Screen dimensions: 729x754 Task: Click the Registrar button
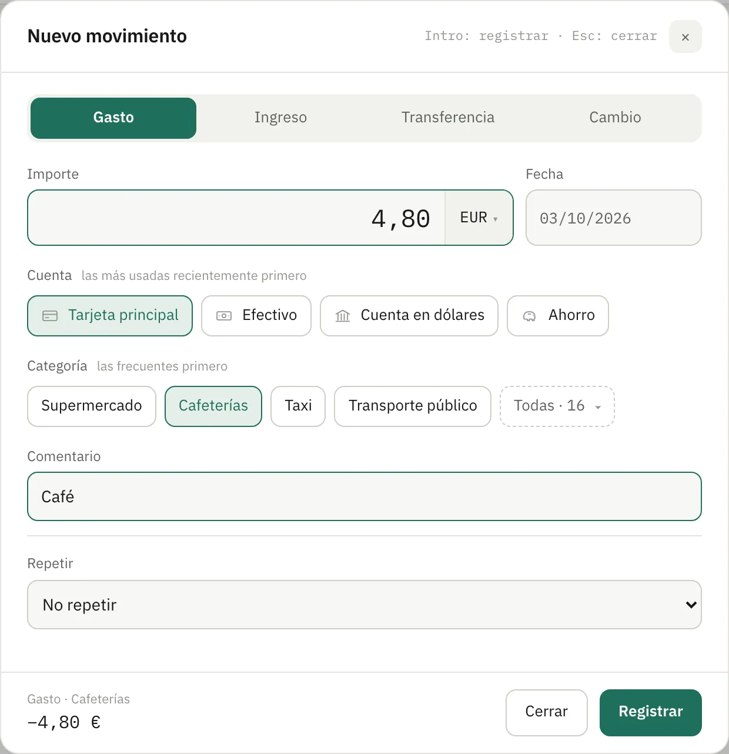651,712
